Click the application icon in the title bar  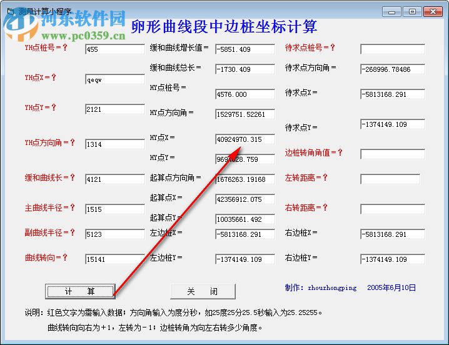click(11, 11)
